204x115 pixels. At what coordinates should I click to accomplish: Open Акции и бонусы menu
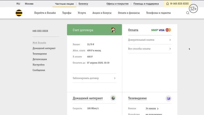[x=102, y=13]
